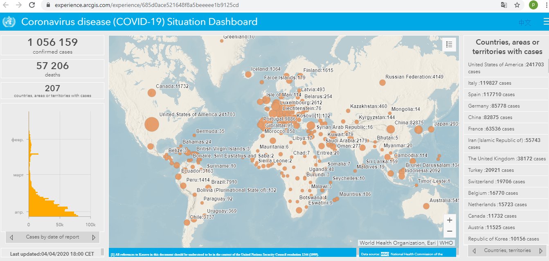
Task: Click the Canada case bubble on map
Action: pyautogui.click(x=152, y=93)
